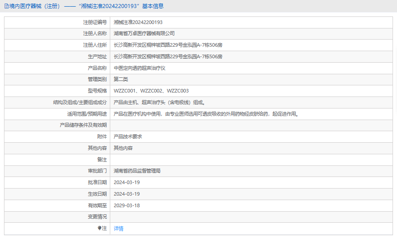Click the 有效期至 label
This screenshot has width=397, height=237.
[97, 205]
